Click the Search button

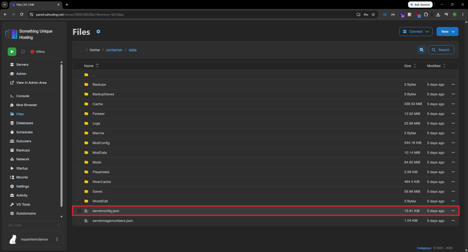click(x=441, y=50)
